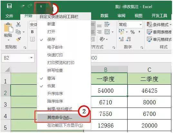
Task: Select the Format Painter brush
Action: click(x=18, y=39)
